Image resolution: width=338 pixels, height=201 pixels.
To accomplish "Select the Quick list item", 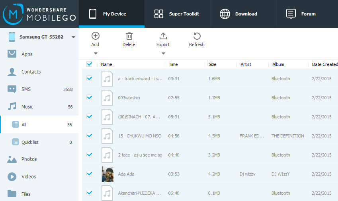I will pyautogui.click(x=30, y=142).
